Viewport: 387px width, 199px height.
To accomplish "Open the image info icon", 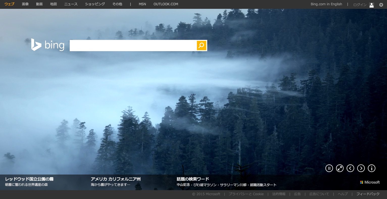I will point(372,168).
